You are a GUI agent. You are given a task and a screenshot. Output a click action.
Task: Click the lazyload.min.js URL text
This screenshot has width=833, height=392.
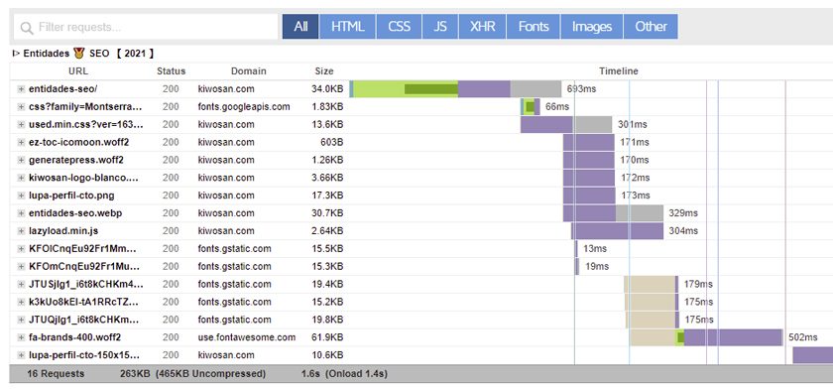coord(63,231)
